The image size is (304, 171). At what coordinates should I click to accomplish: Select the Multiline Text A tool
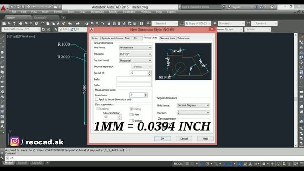coord(2,126)
